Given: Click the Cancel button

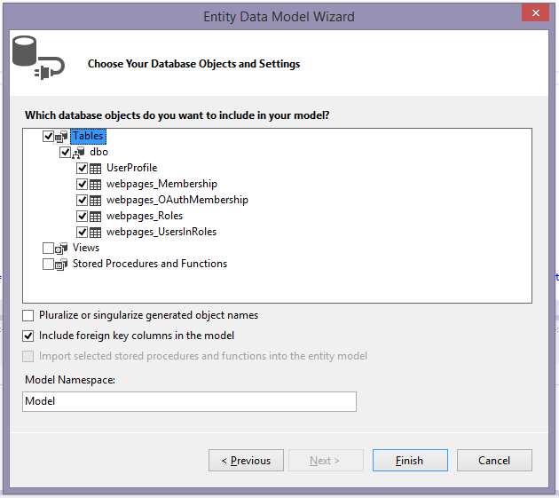Looking at the screenshot, I should click(x=494, y=461).
